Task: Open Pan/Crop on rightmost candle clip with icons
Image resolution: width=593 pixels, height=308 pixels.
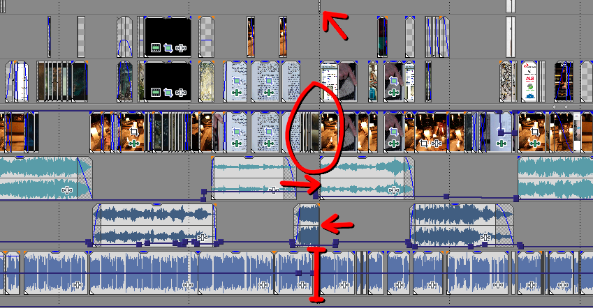Action: click(x=534, y=132)
